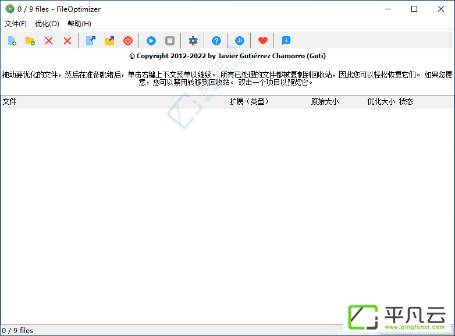Sort by the 原始大小 column header
The height and width of the screenshot is (336, 455).
(325, 102)
